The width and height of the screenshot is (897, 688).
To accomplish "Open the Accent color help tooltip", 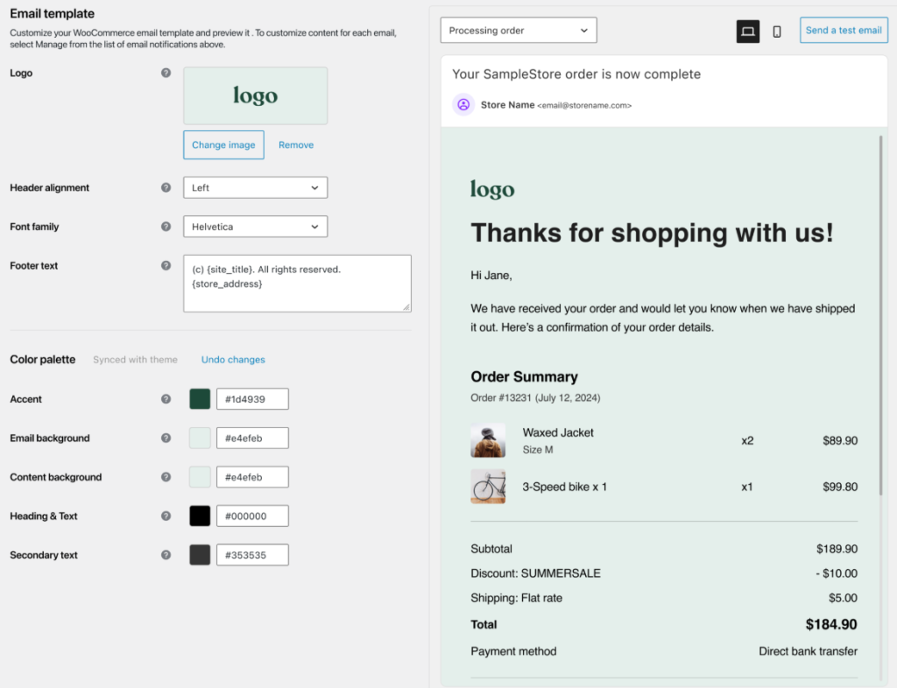I will pos(166,398).
